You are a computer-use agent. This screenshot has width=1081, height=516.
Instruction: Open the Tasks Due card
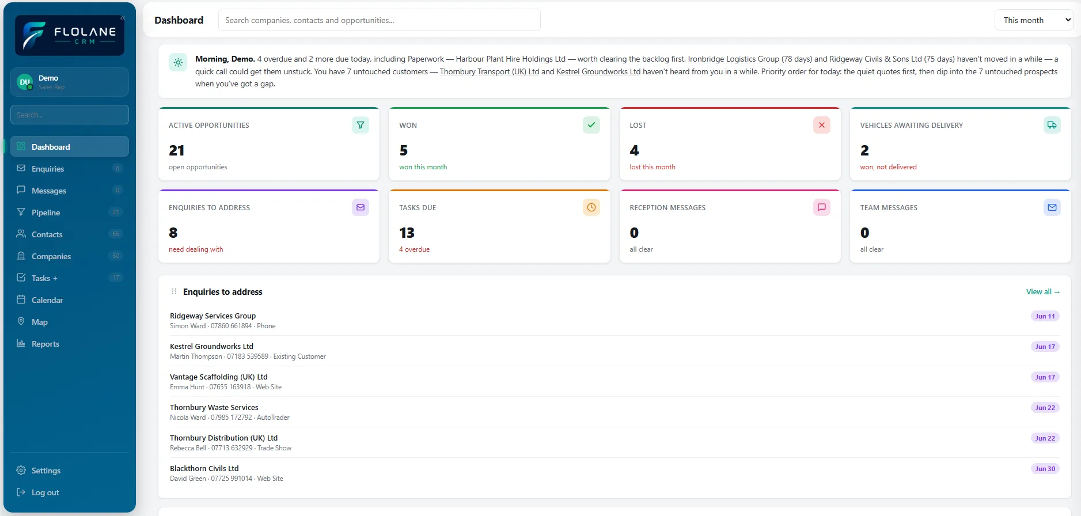(499, 226)
